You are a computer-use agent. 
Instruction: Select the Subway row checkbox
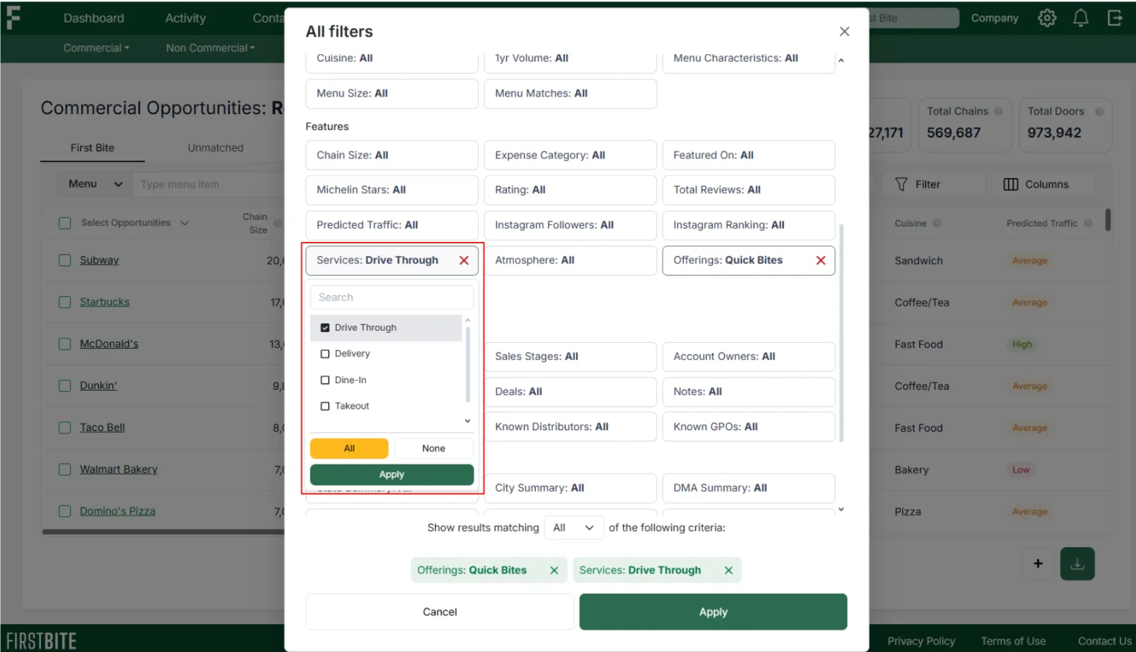[x=65, y=261]
